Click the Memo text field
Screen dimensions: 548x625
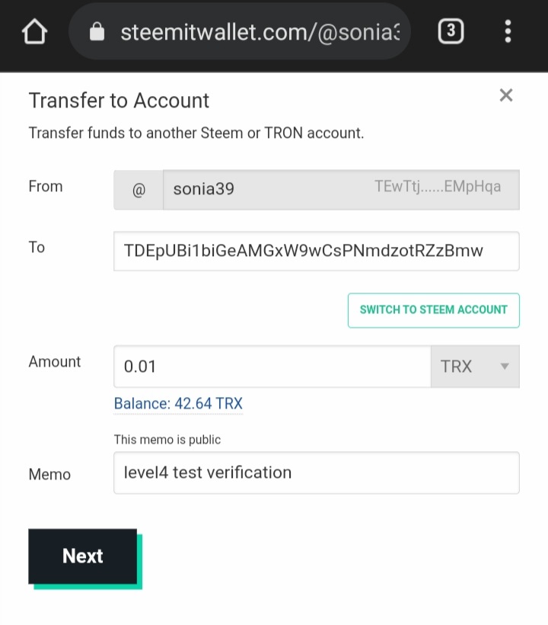(316, 473)
